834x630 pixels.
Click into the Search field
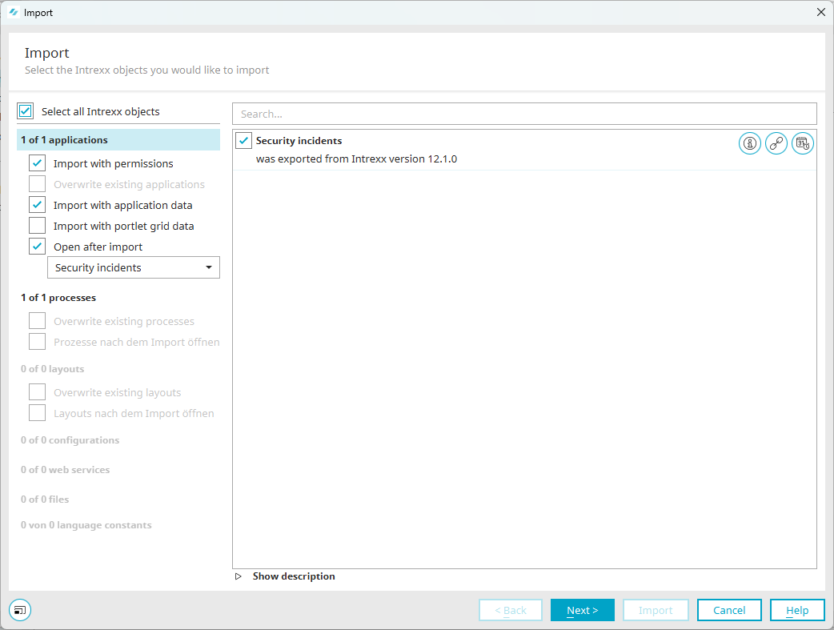coord(524,114)
